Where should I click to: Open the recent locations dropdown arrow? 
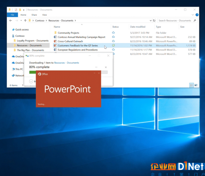pos(21,21)
